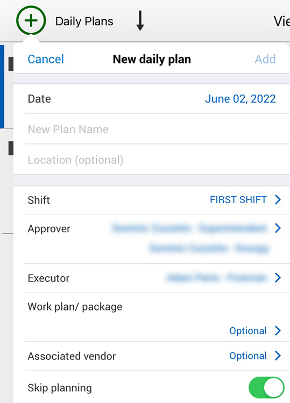Open the Associated vendor chevron

[x=278, y=356]
